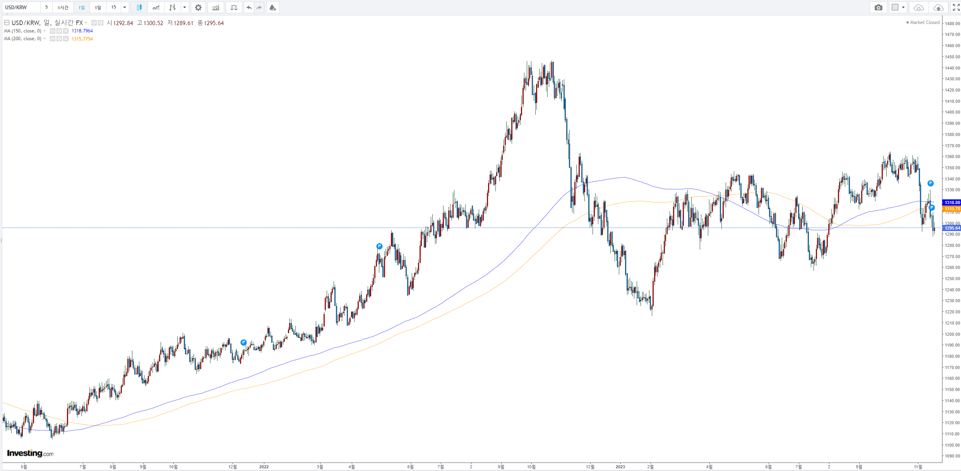The width and height of the screenshot is (961, 471).
Task: Click the undo arrow button
Action: click(249, 7)
